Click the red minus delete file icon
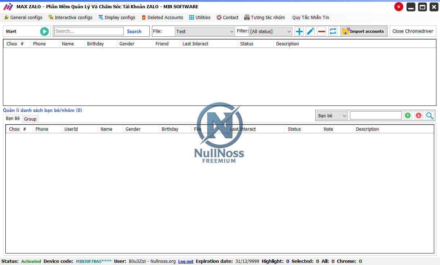 coord(322,31)
